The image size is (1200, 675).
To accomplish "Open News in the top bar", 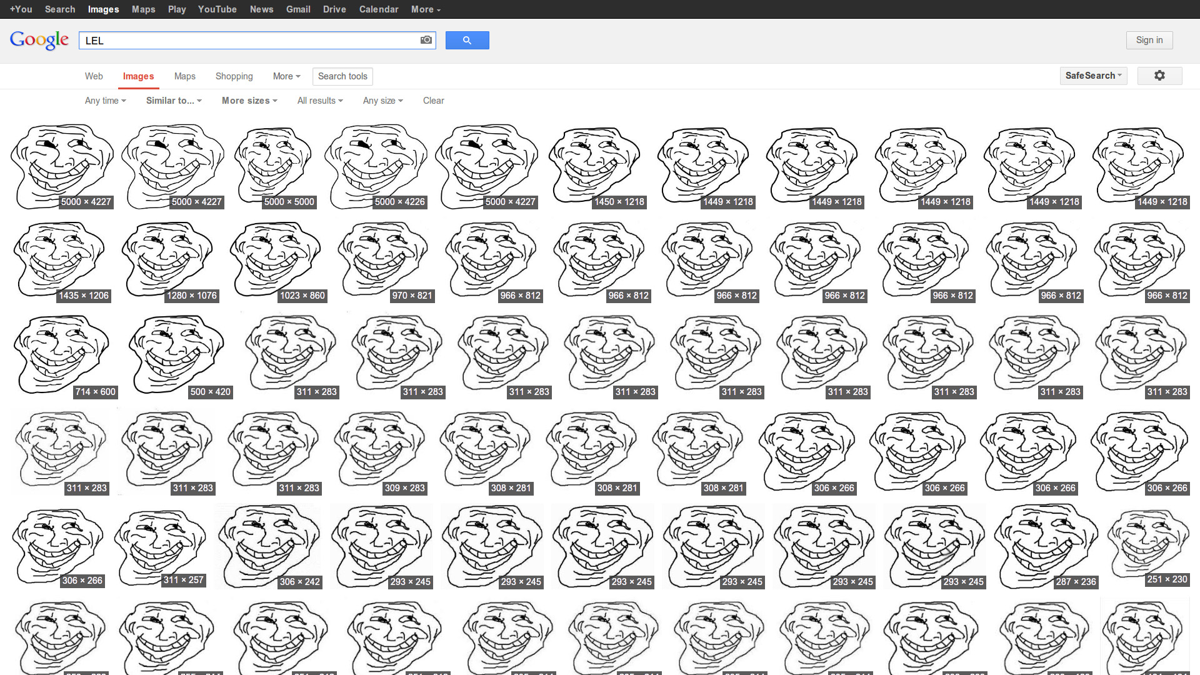I will pos(261,9).
